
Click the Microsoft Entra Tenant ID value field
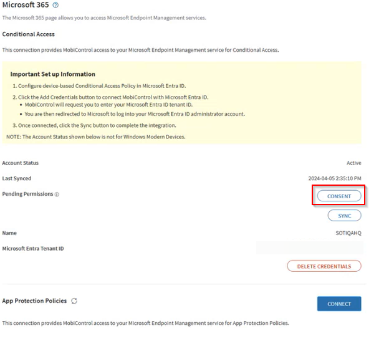(309, 249)
